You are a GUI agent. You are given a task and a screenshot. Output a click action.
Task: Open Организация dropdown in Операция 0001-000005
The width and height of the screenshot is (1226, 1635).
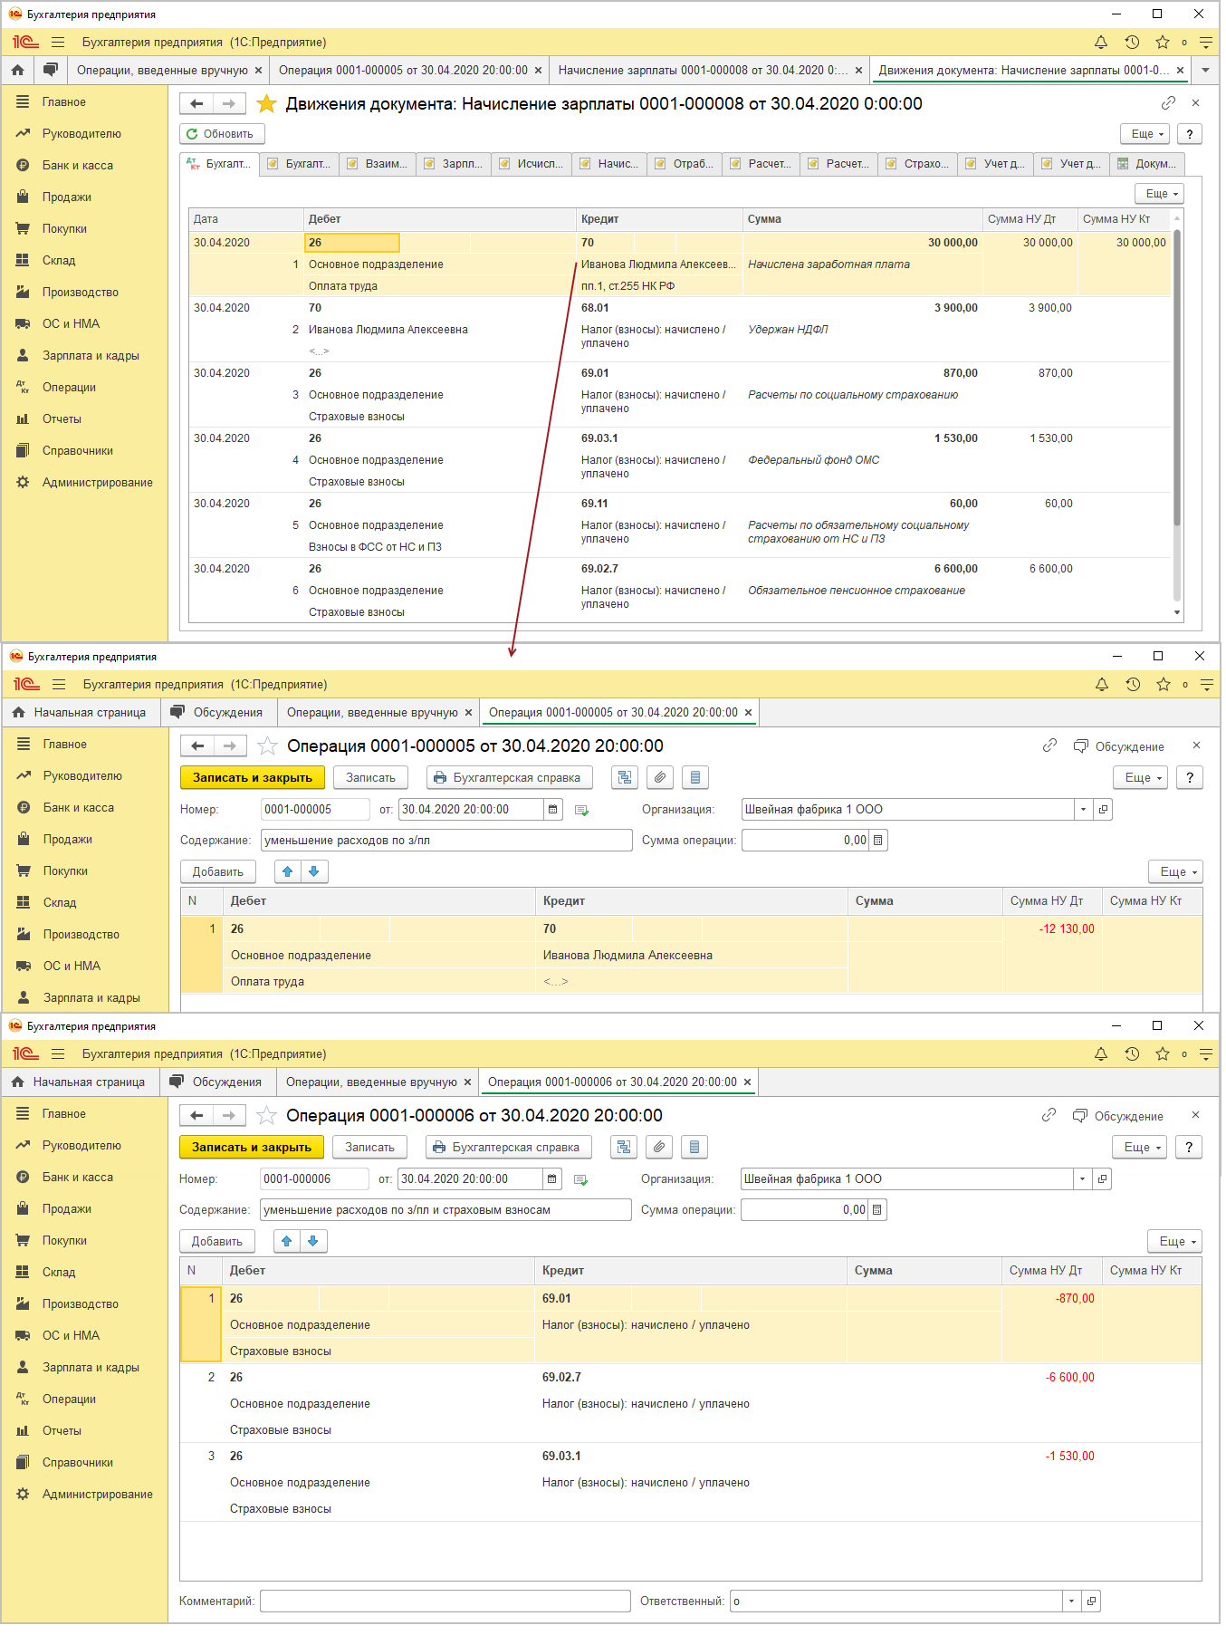pos(1084,810)
